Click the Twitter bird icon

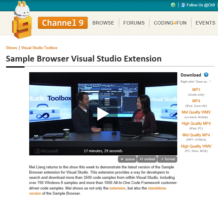[x=183, y=5]
